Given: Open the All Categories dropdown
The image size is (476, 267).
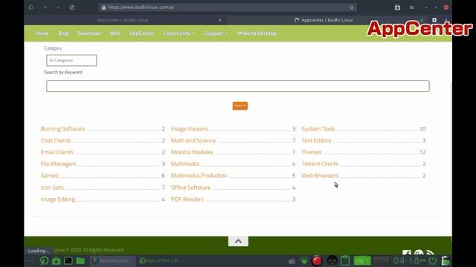Looking at the screenshot, I should [71, 60].
